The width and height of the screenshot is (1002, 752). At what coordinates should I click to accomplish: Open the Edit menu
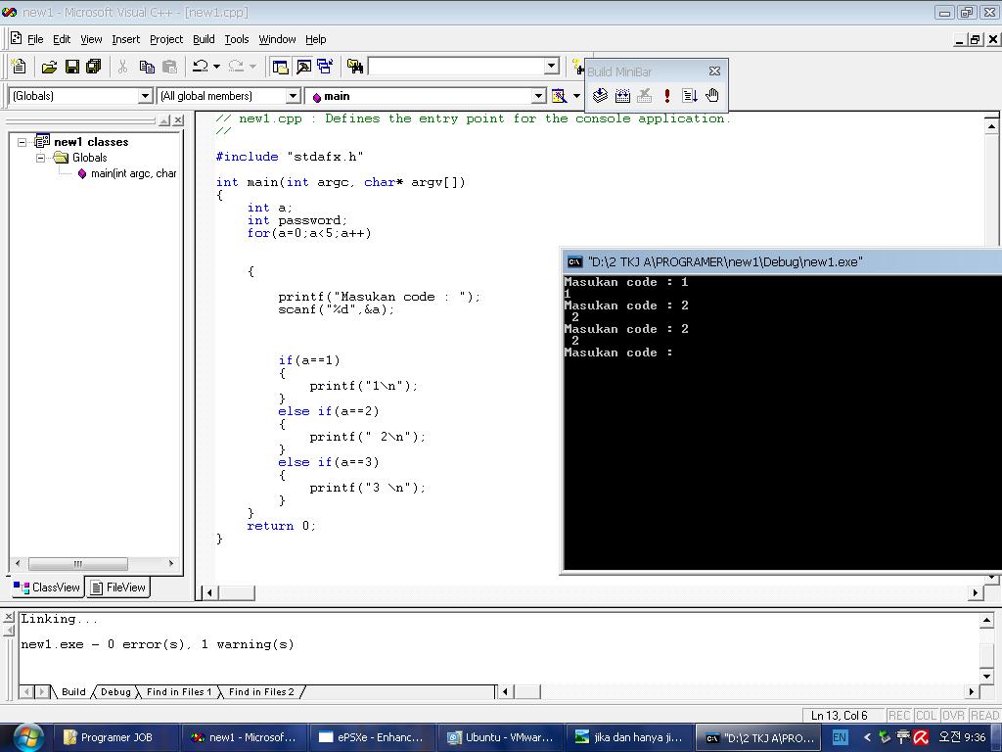click(x=62, y=39)
